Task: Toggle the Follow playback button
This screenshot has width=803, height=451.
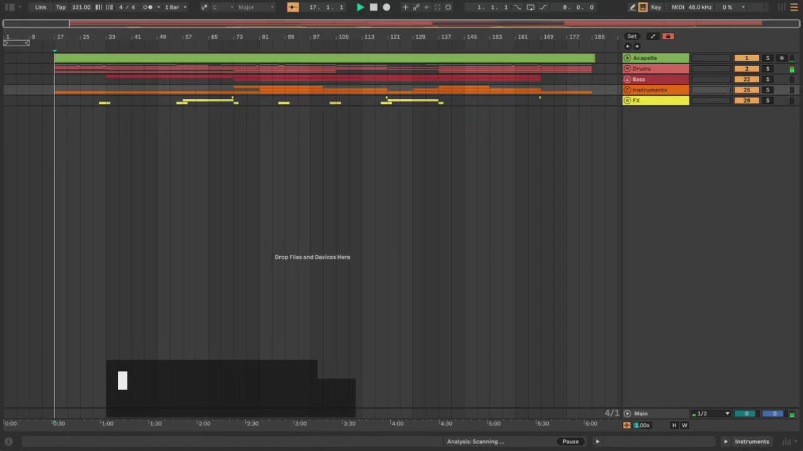Action: coord(293,8)
